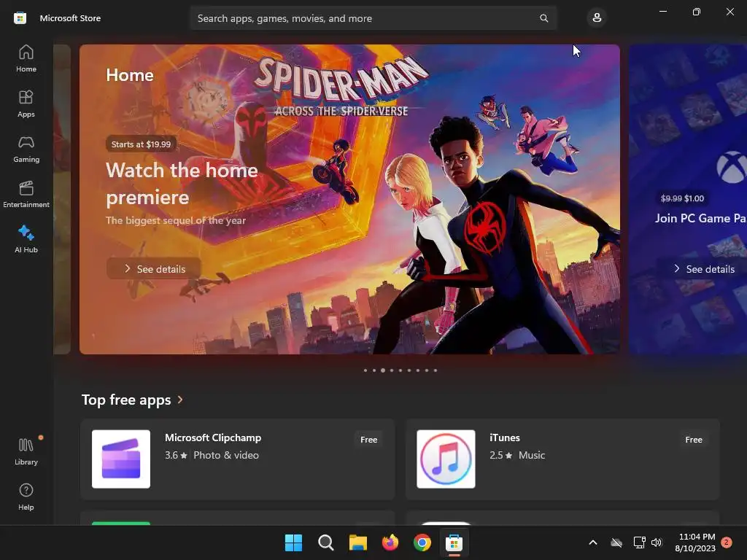
Task: Open the volume speaker tray icon
Action: [x=657, y=542]
